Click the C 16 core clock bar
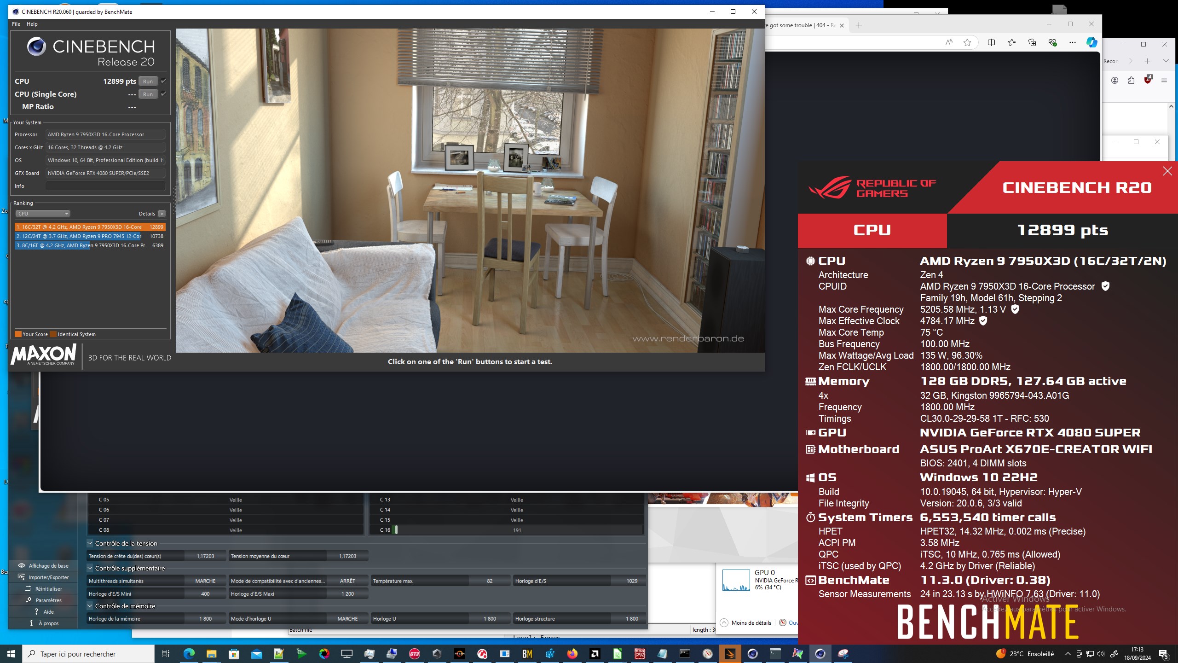Image resolution: width=1178 pixels, height=663 pixels. click(x=517, y=530)
